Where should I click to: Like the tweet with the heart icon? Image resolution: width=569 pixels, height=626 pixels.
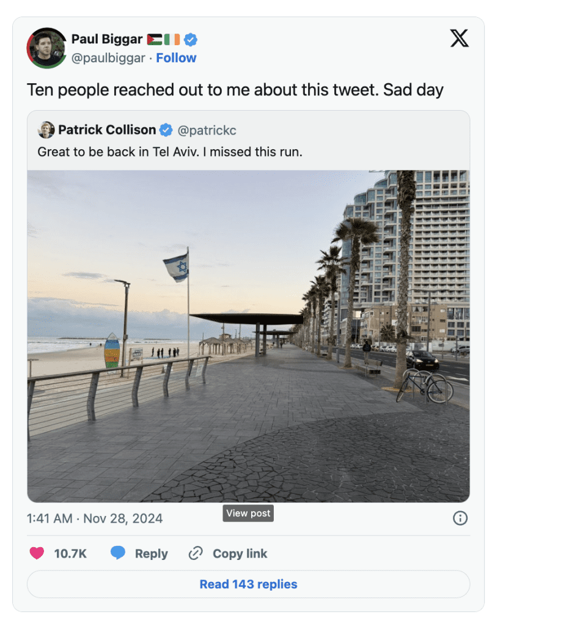35,553
